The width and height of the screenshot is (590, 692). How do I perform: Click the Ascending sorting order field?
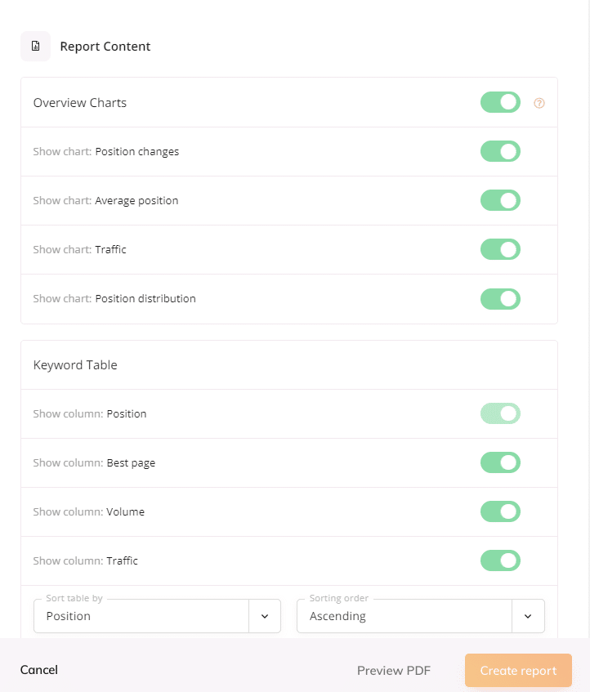click(x=405, y=616)
